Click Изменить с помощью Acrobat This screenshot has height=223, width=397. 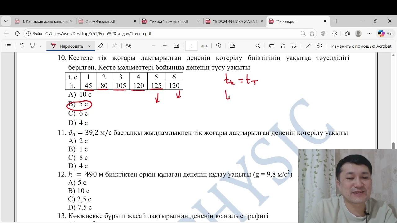361,46
